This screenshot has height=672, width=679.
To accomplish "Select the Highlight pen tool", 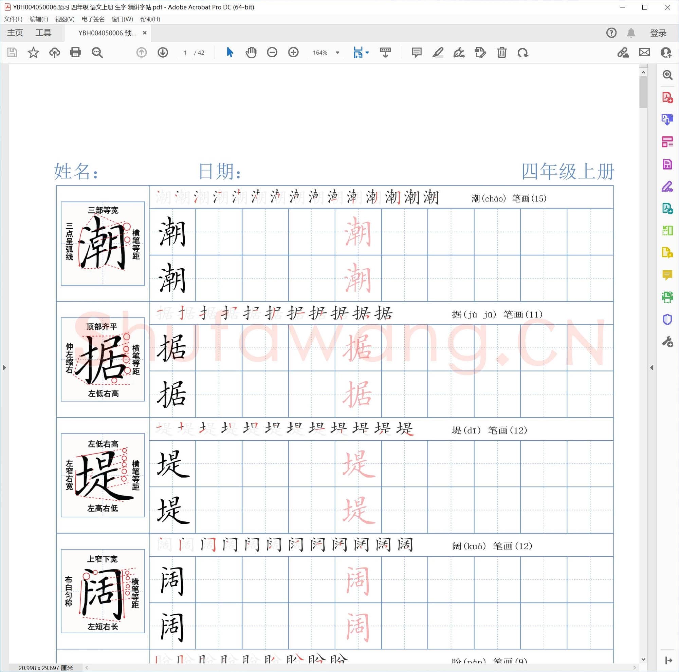I will pyautogui.click(x=438, y=53).
